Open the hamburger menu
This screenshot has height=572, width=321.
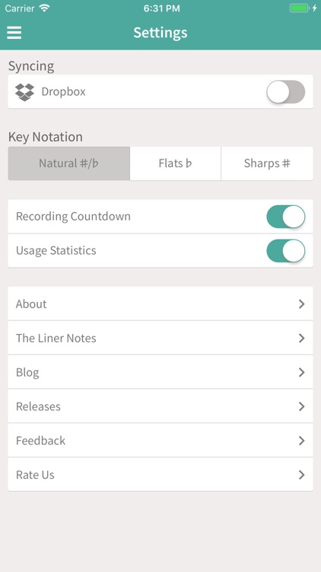click(x=14, y=33)
